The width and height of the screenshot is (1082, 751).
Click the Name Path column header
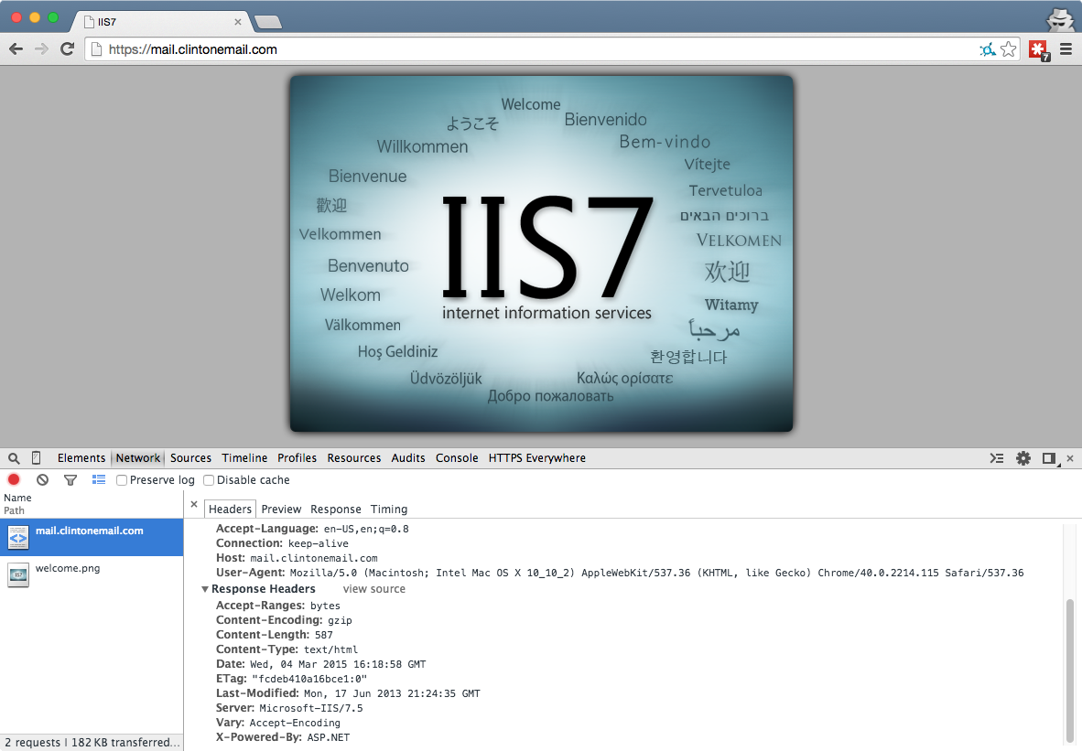pyautogui.click(x=92, y=504)
